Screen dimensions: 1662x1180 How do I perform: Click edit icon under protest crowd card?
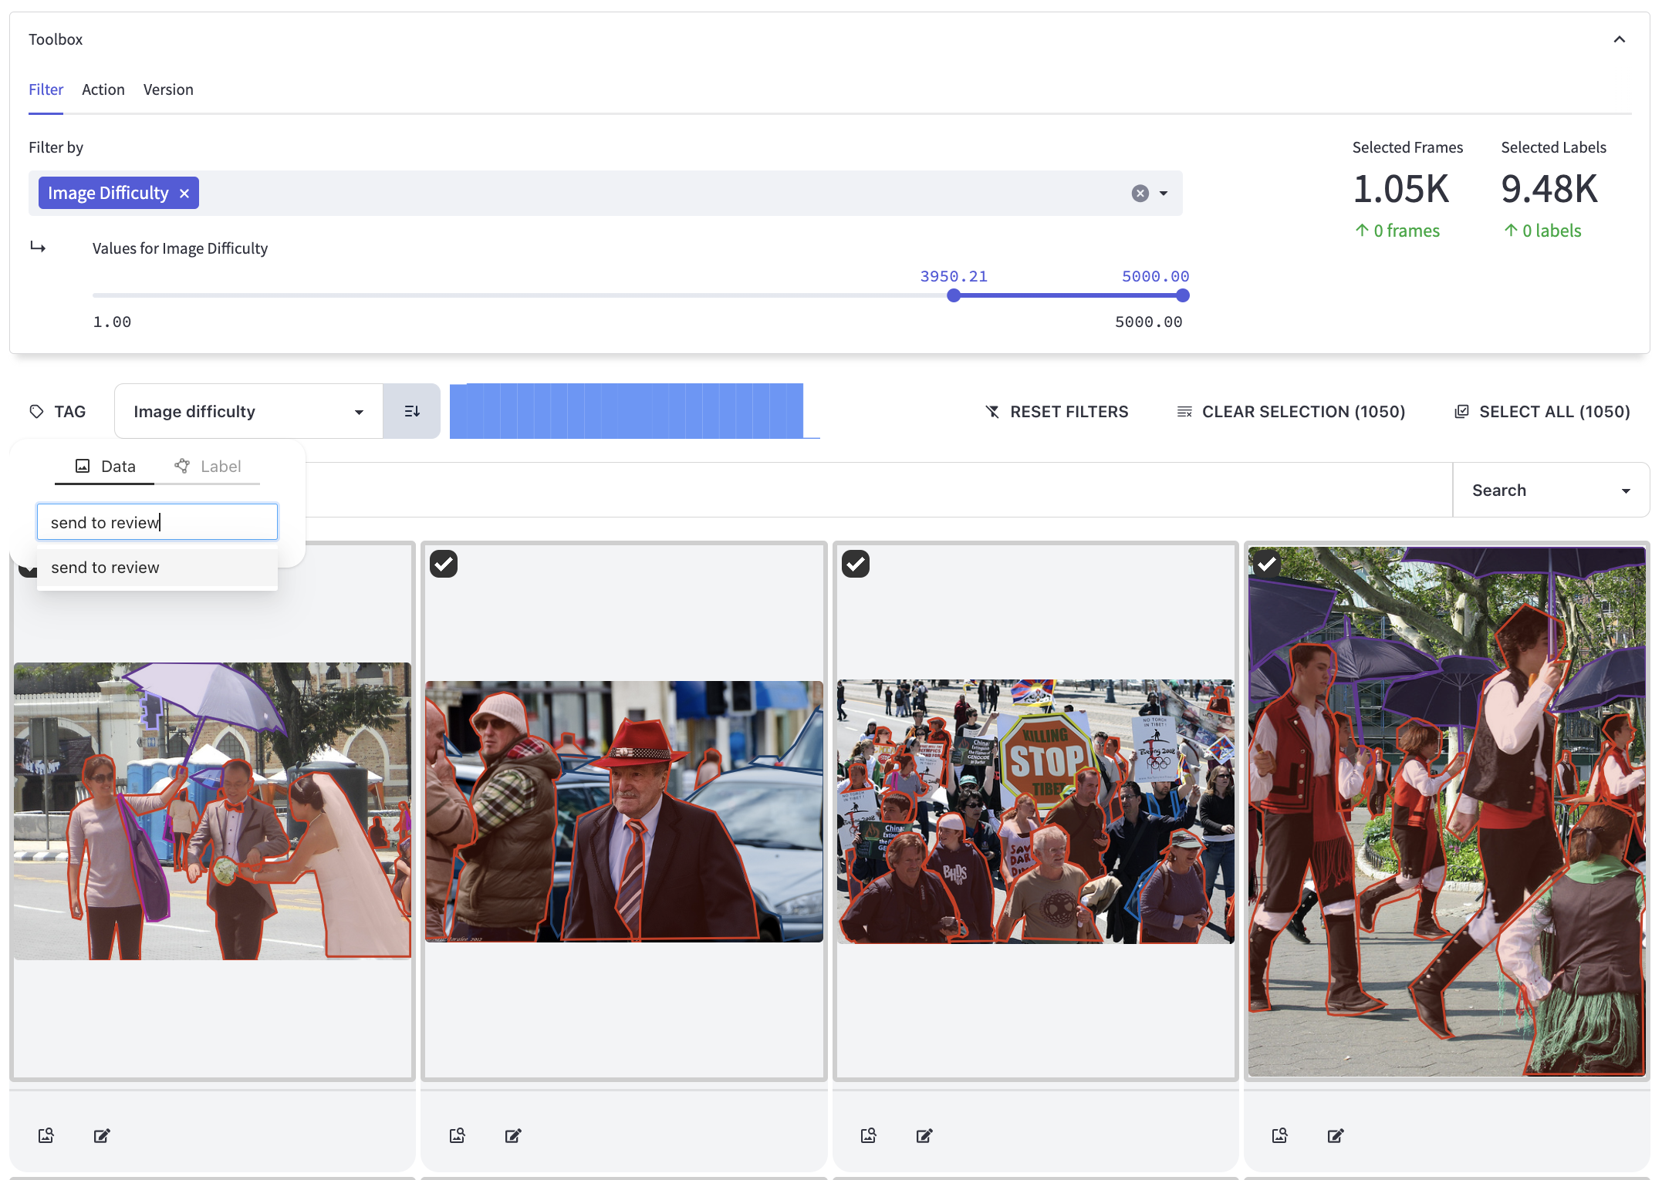[924, 1135]
